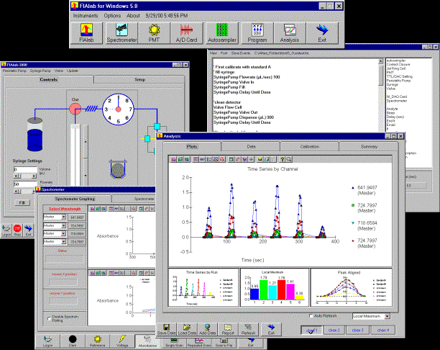440x350 pixels.
Task: Select Controls tab in FIAlab-3000 window
Action: pyautogui.click(x=49, y=79)
